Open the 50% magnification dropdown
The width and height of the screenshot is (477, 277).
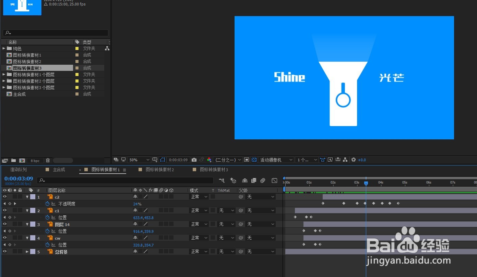pyautogui.click(x=139, y=160)
